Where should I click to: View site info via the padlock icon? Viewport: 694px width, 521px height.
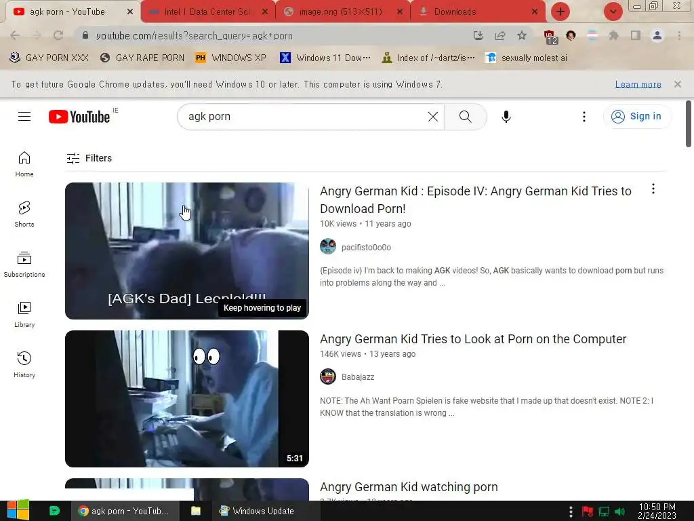(x=85, y=35)
